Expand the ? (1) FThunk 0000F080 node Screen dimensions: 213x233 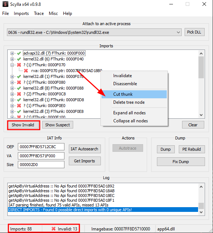12,82
